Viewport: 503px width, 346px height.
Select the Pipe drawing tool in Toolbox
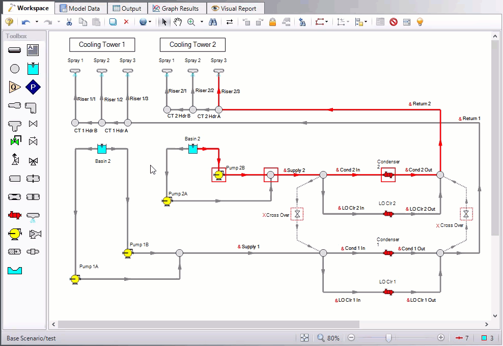(14, 50)
